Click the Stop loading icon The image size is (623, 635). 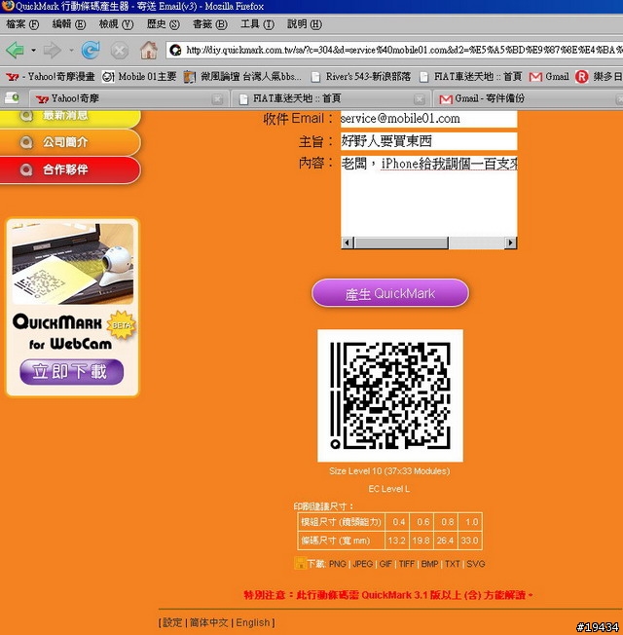pos(120,51)
